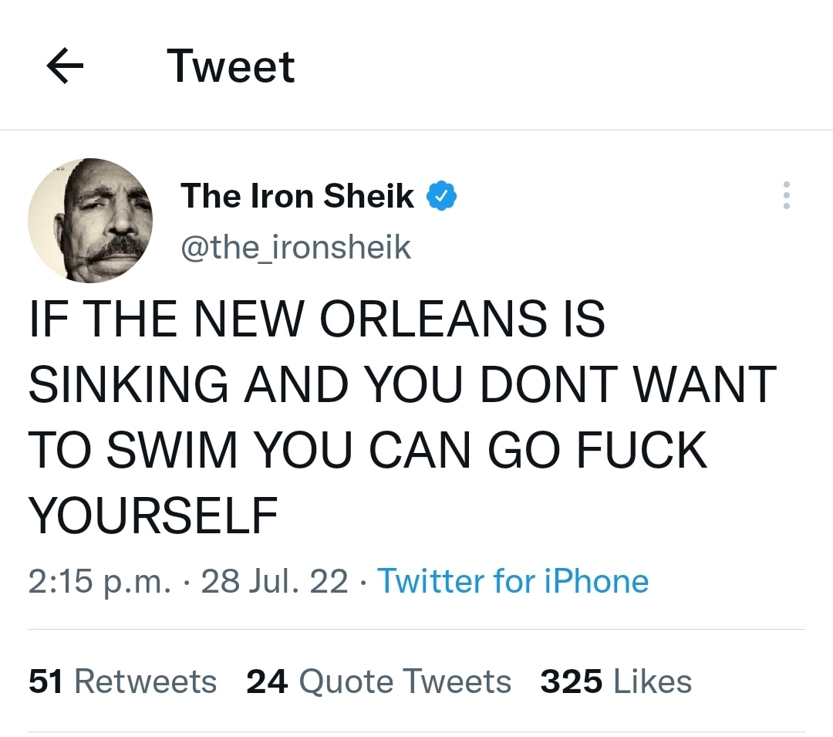833x737 pixels.
Task: Open The Iron Sheik's profile picture
Action: [x=90, y=220]
